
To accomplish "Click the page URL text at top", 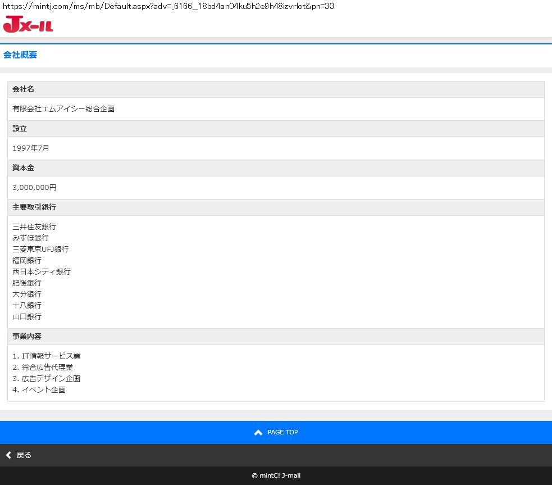I will [x=168, y=6].
